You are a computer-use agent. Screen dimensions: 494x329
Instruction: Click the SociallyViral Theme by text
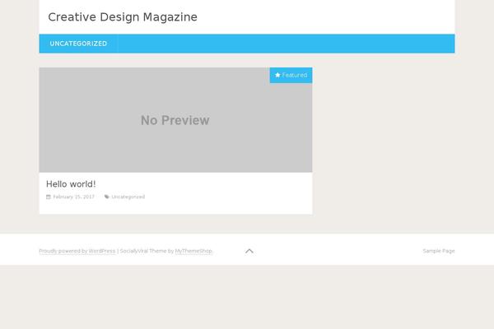147,251
